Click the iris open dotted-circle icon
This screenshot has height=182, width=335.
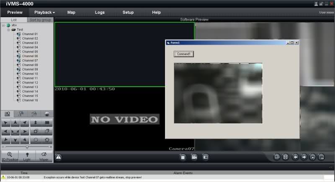pos(36,140)
